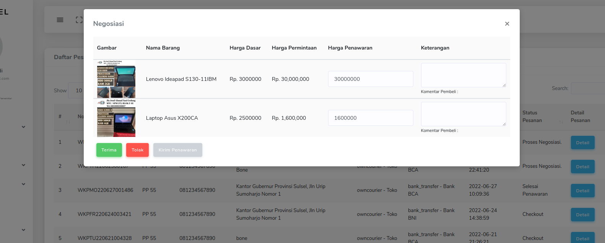The image size is (605, 243).
Task: Open the Show entries dropdown
Action: (76, 90)
